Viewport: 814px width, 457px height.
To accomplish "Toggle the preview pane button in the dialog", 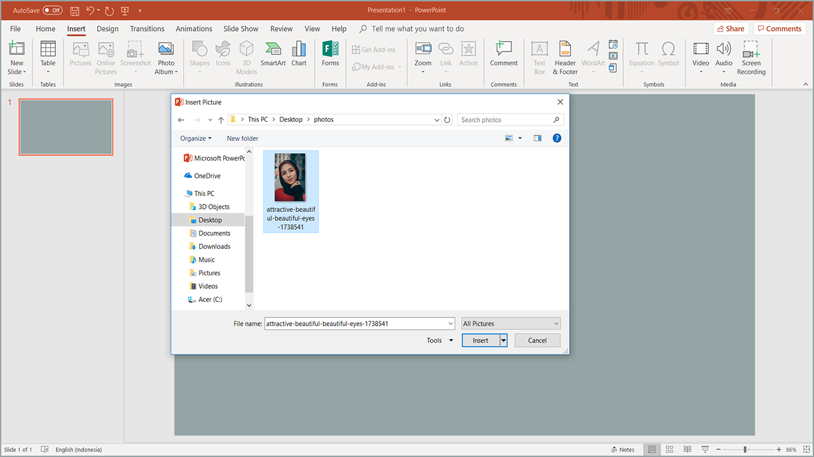I will pos(537,138).
